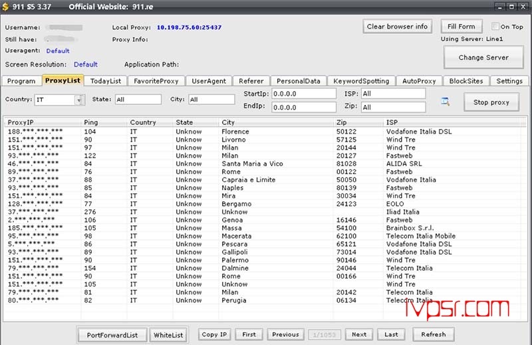Viewport: 532px width, 345px height.
Task: Click the ISP filter field
Action: tap(393, 94)
